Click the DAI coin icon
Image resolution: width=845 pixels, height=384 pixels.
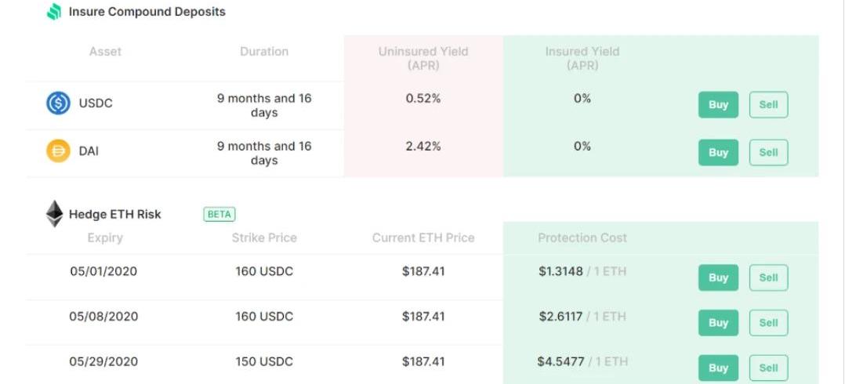(58, 150)
